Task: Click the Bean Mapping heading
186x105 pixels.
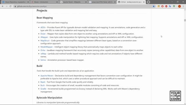Action: [x=44, y=18]
